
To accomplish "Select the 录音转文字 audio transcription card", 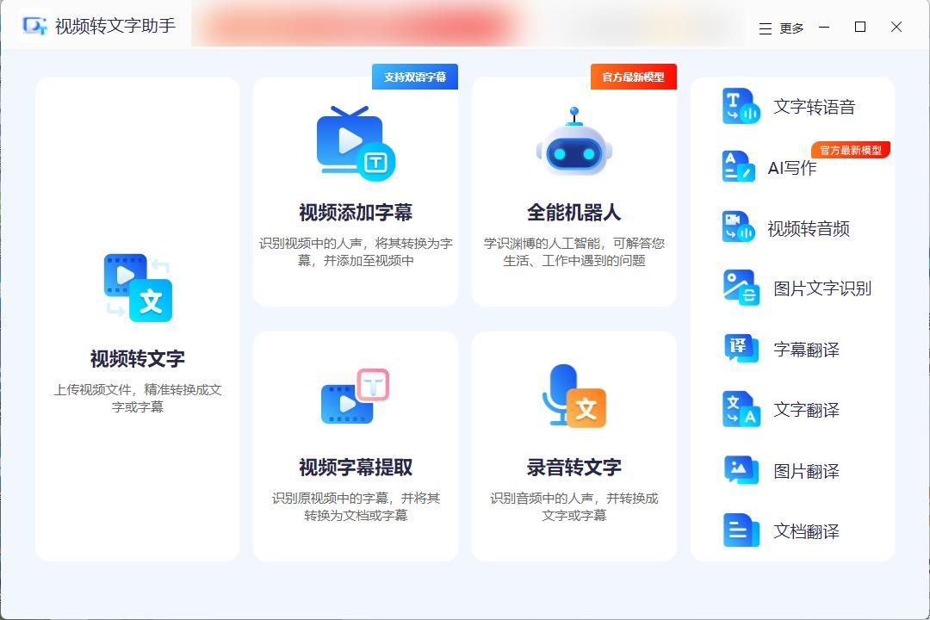I will pos(573,443).
